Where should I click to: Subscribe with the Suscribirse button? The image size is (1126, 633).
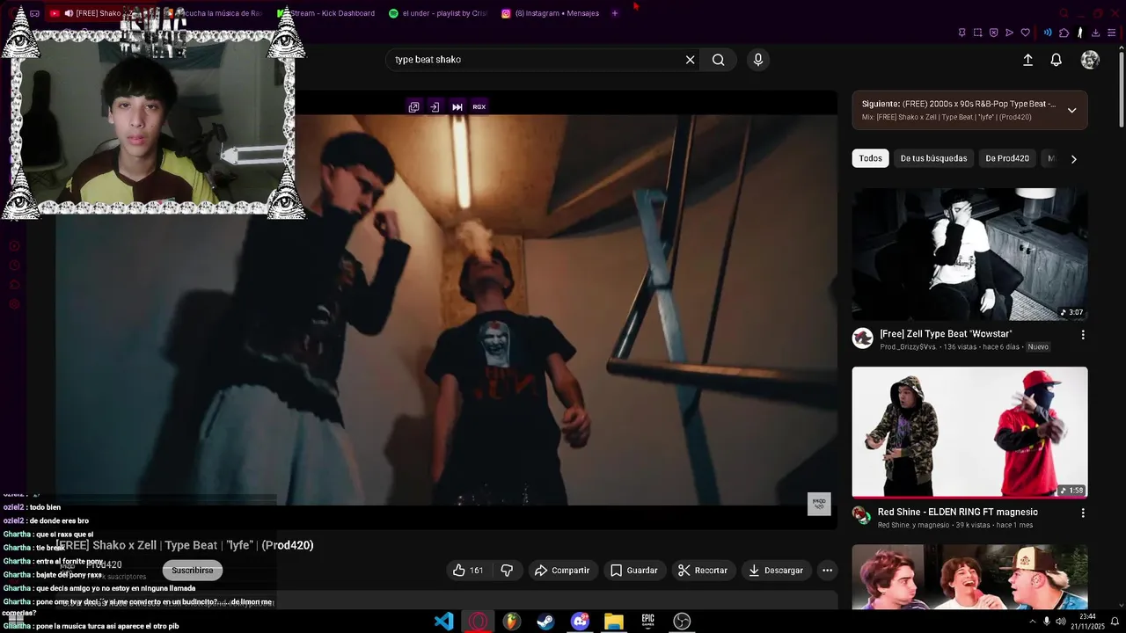(193, 571)
